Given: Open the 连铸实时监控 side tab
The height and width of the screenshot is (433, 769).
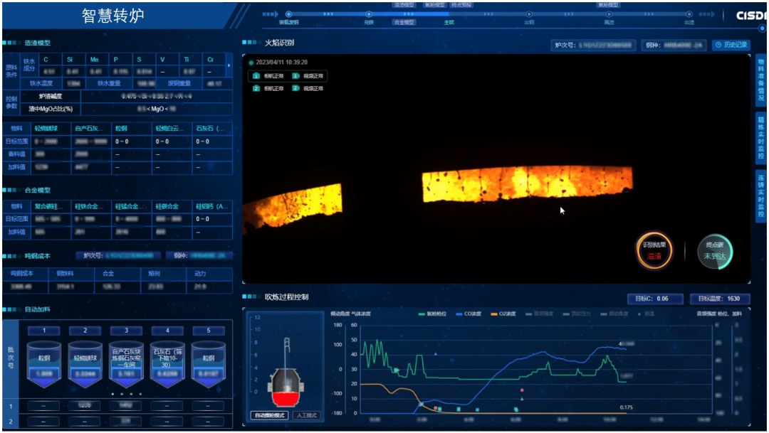Looking at the screenshot, I should coord(761,196).
